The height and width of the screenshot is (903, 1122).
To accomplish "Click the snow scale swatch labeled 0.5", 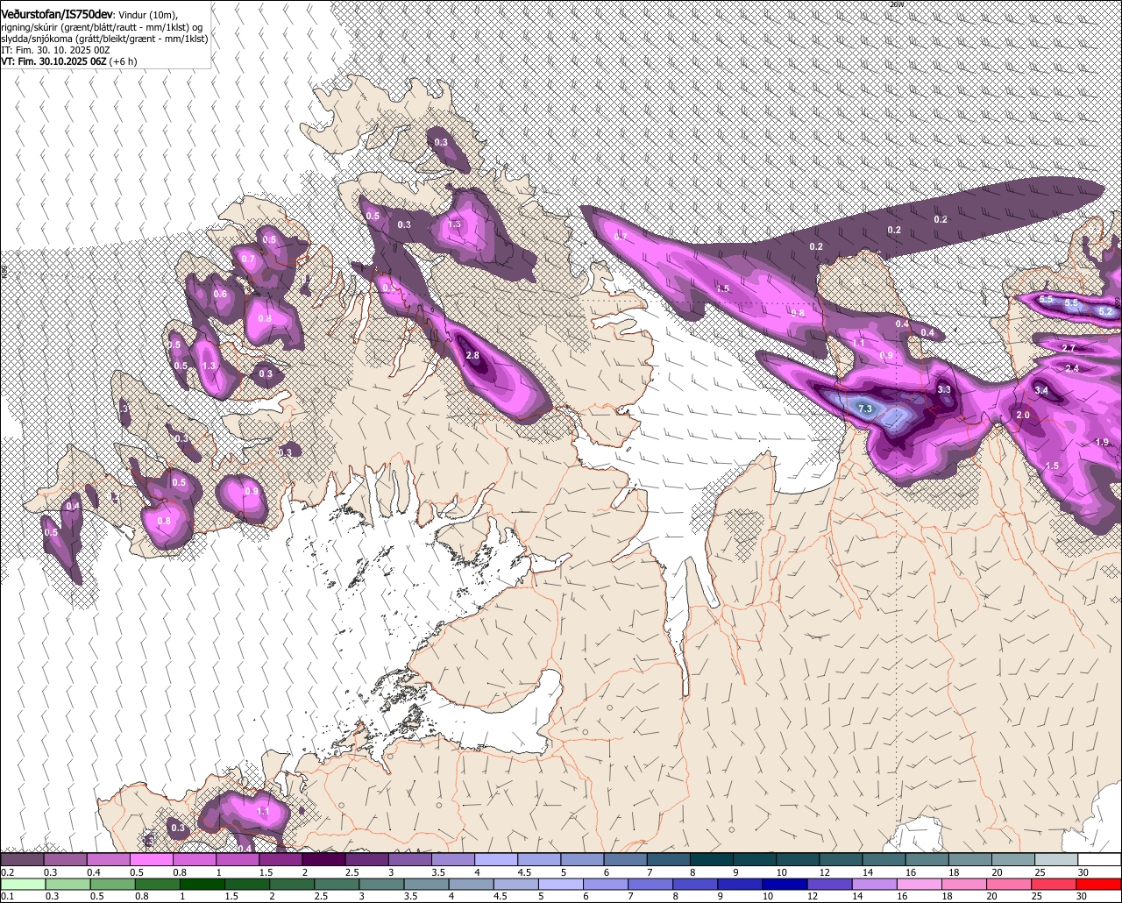I will pyautogui.click(x=151, y=860).
